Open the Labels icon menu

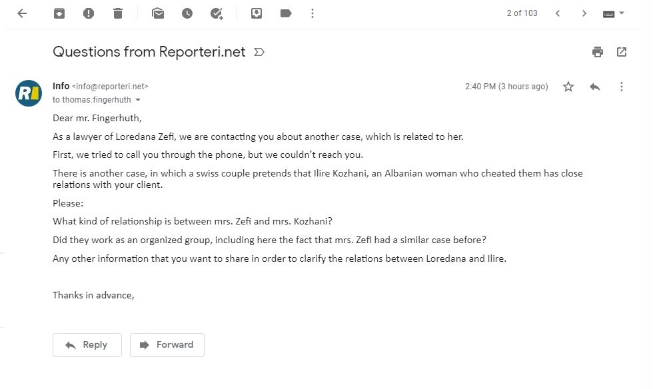click(x=286, y=13)
